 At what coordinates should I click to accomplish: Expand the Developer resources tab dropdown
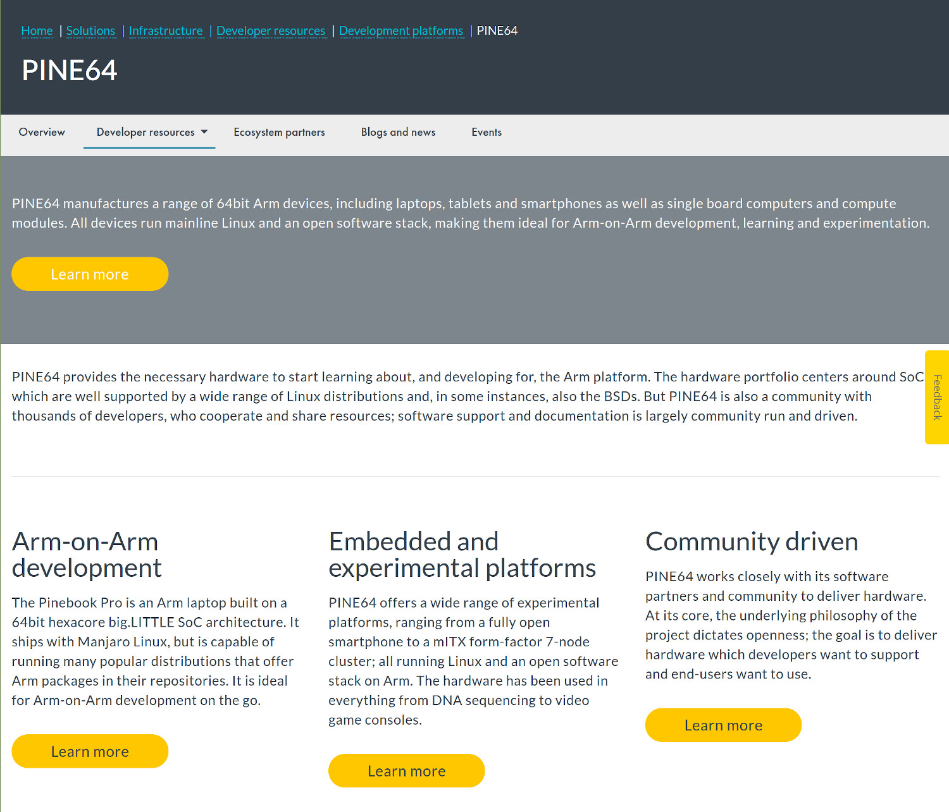tap(152, 132)
